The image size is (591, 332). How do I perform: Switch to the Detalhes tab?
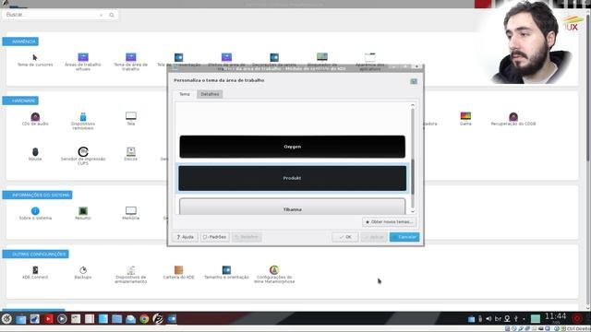click(210, 94)
